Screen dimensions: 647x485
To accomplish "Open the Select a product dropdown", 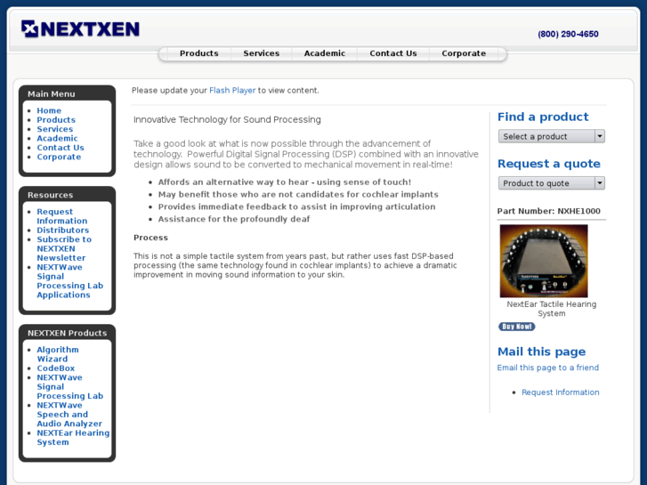I will (551, 136).
